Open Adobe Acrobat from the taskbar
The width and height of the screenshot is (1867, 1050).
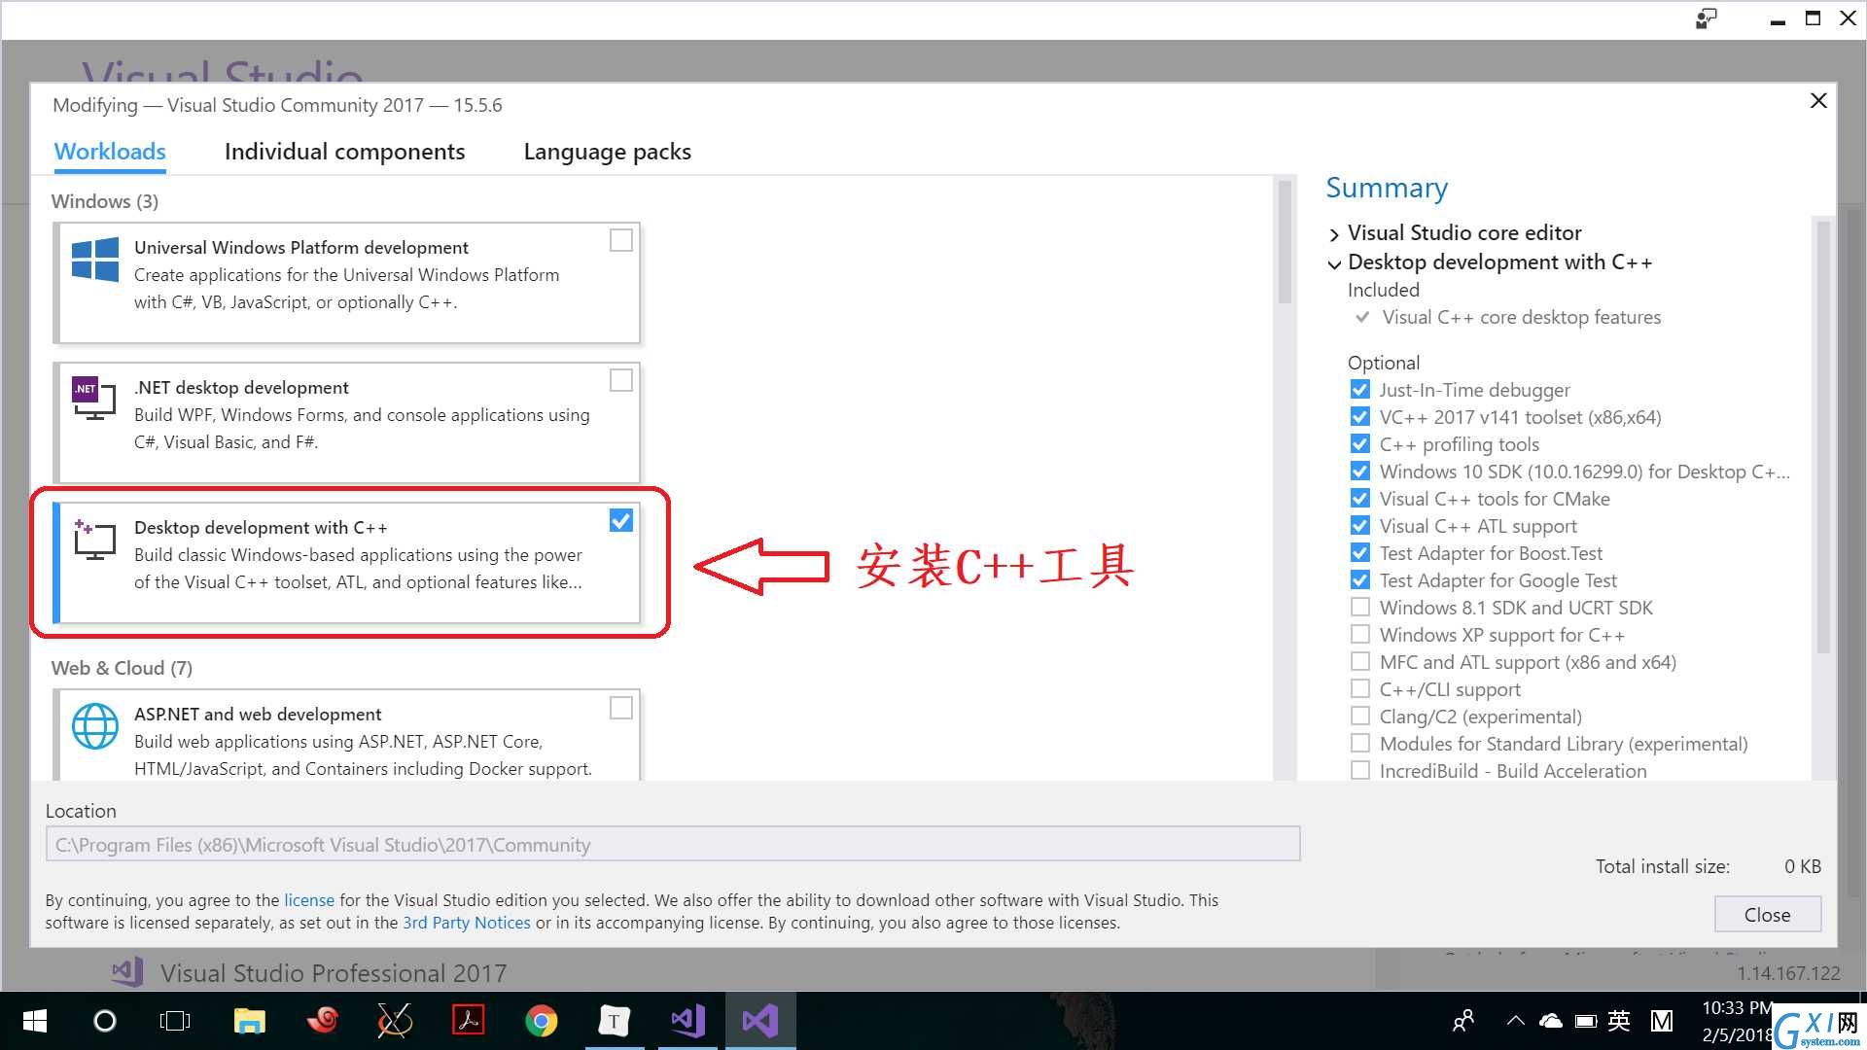pyautogui.click(x=469, y=1021)
